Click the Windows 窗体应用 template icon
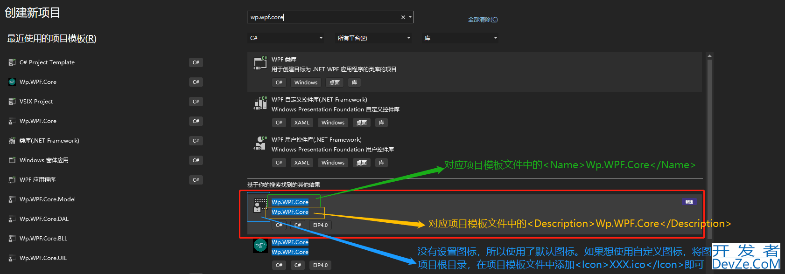The height and width of the screenshot is (274, 785). (x=12, y=160)
